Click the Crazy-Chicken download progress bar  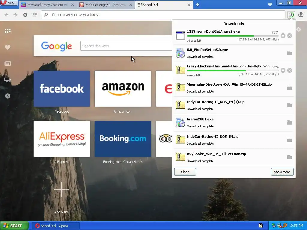pyautogui.click(x=233, y=71)
